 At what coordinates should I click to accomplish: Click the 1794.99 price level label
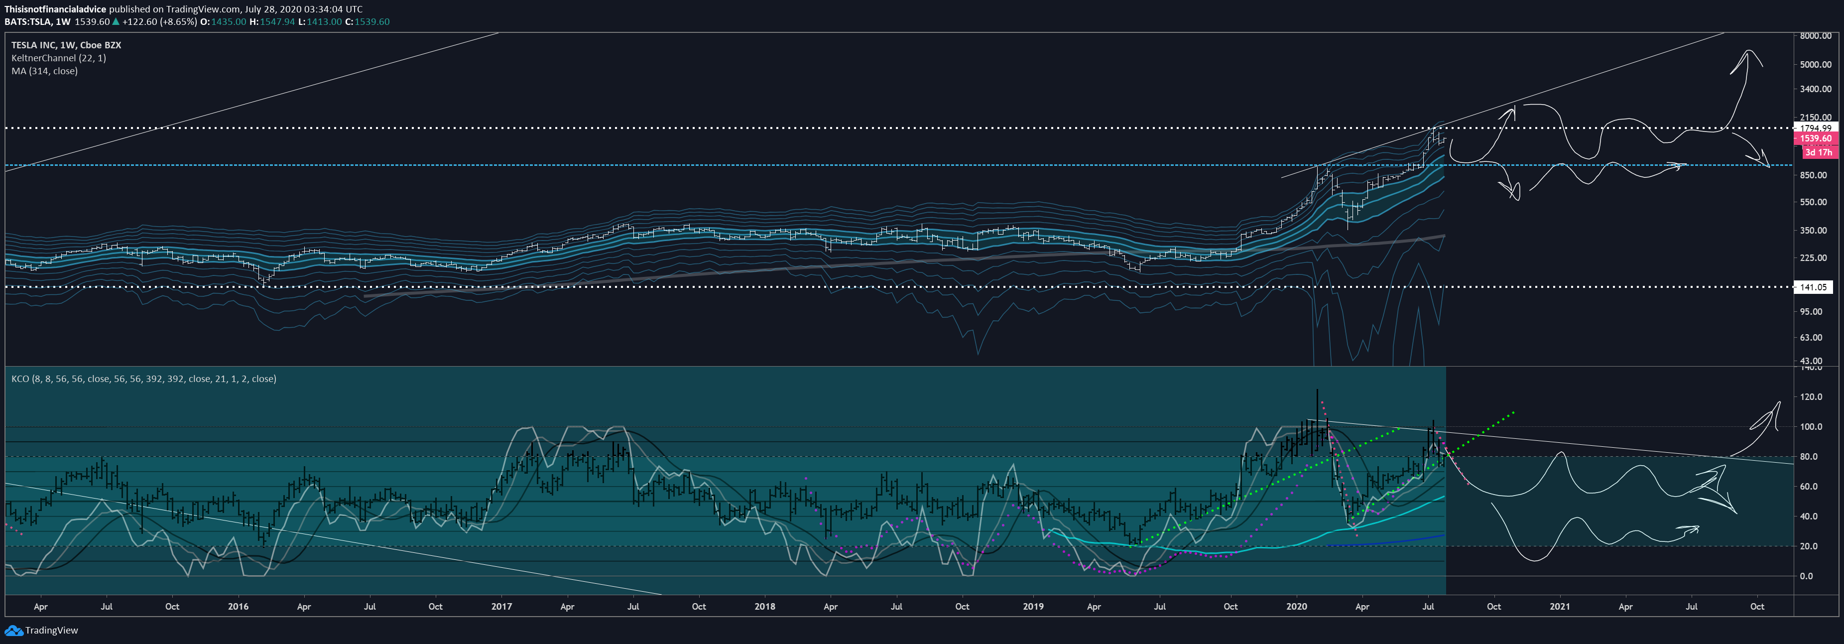coord(1816,128)
